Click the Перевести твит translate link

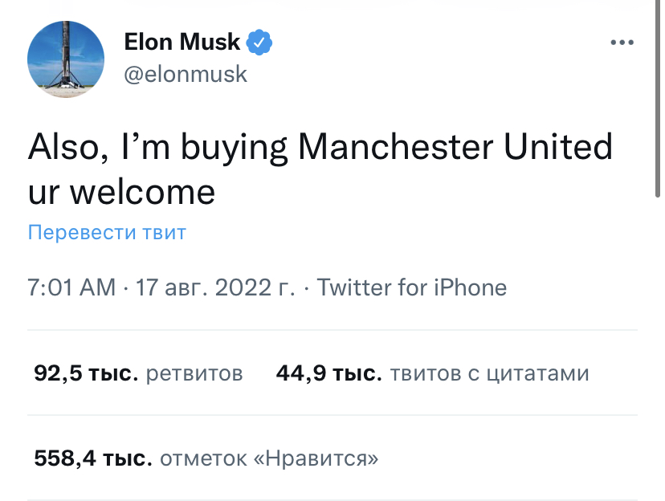[x=107, y=233]
